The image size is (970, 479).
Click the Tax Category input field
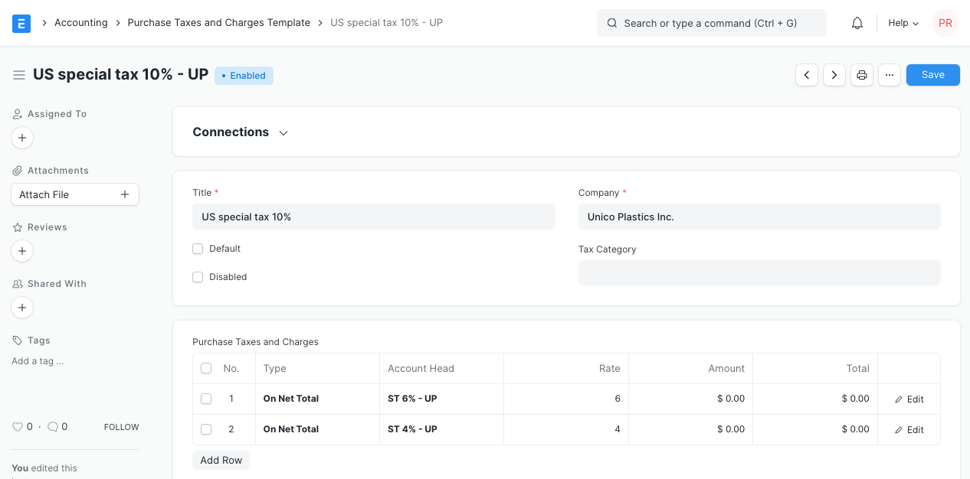pos(759,273)
